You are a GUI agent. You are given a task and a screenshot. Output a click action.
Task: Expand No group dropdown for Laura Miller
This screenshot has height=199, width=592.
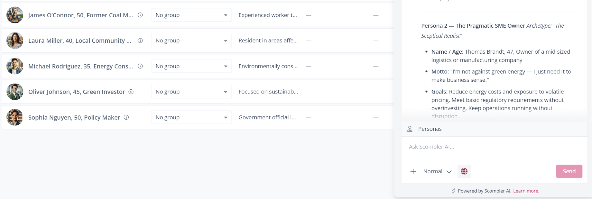pyautogui.click(x=191, y=41)
